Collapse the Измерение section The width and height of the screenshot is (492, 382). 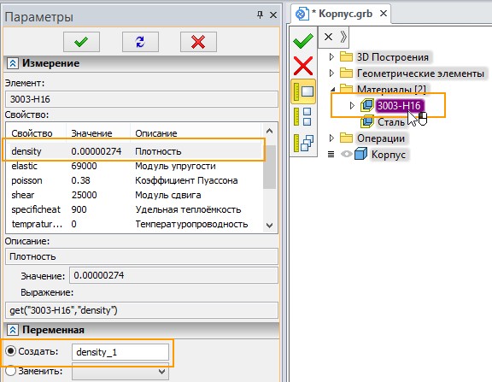13,63
